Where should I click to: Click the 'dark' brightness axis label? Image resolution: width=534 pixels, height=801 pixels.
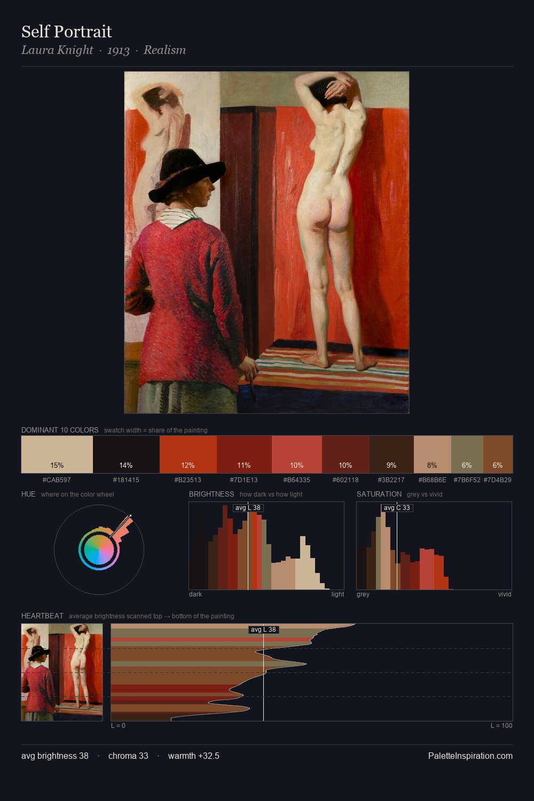(195, 594)
